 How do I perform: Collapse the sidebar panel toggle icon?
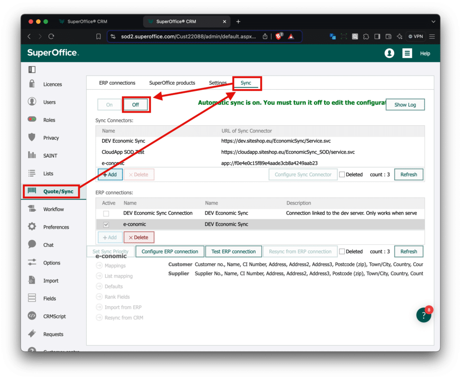click(x=32, y=69)
